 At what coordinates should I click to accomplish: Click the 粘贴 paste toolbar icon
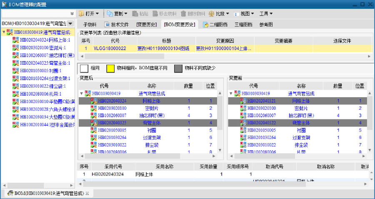[x=135, y=14]
